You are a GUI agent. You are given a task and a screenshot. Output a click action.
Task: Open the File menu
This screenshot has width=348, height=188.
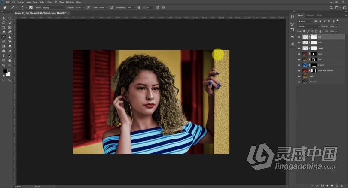pos(8,2)
